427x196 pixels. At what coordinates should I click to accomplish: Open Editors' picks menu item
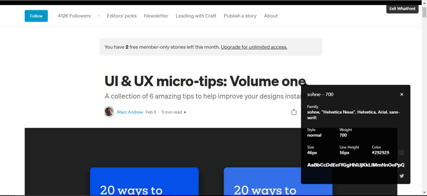coord(121,16)
